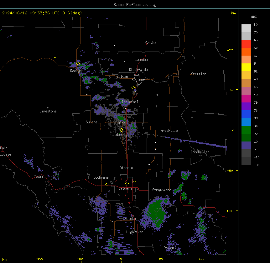This screenshot has height=263, width=270.
Task: Click the yellow diamond marker above Calgary label
Action: pyautogui.click(x=127, y=184)
